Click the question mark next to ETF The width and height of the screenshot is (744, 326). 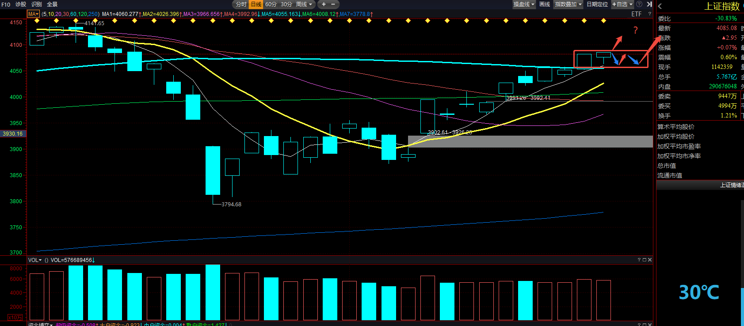649,14
